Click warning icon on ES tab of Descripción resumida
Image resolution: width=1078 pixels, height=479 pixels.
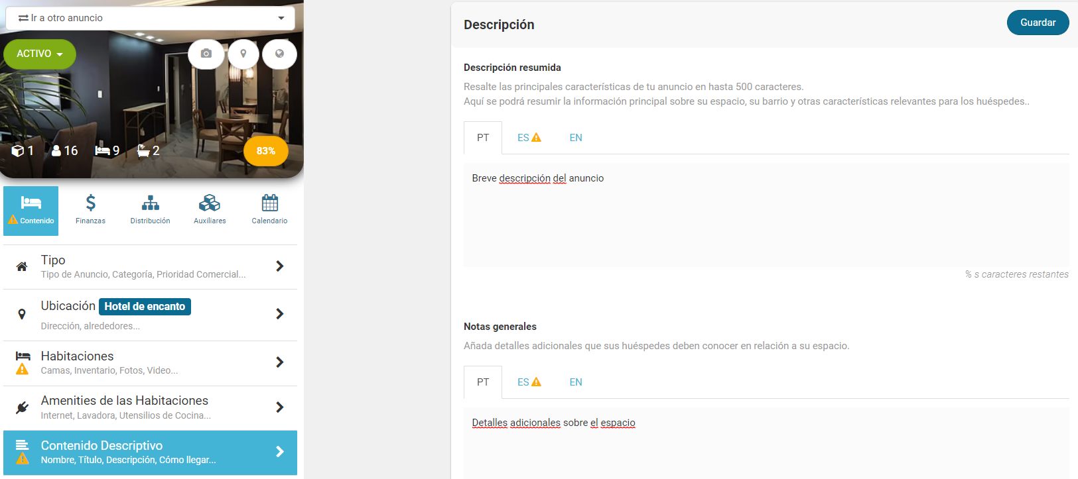[x=537, y=138]
